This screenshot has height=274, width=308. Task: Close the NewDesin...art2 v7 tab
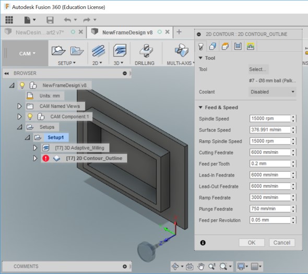(81, 32)
